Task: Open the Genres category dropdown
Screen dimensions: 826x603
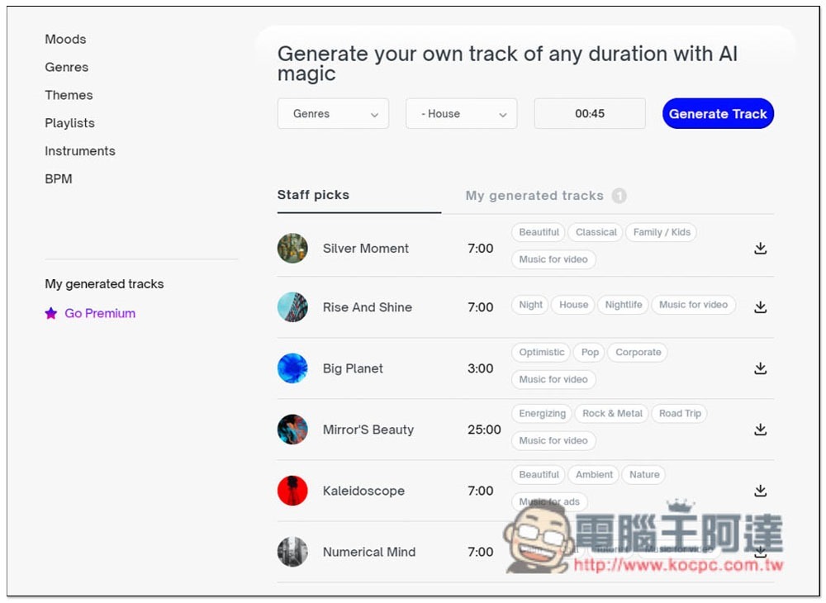Action: (x=333, y=113)
